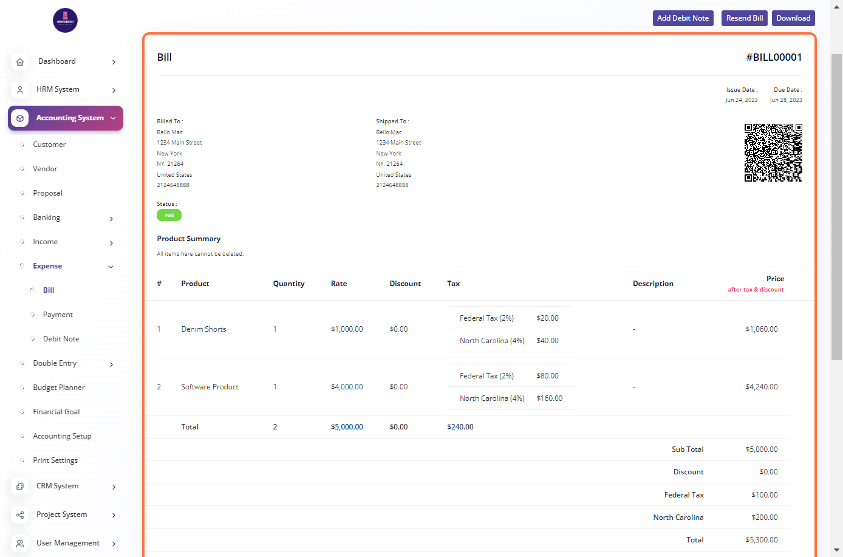The height and width of the screenshot is (557, 843).
Task: Click the HRM System person icon
Action: [x=20, y=90]
